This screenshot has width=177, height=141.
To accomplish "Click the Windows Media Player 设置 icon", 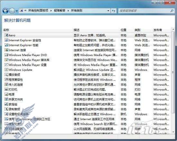I will (x=6, y=65).
